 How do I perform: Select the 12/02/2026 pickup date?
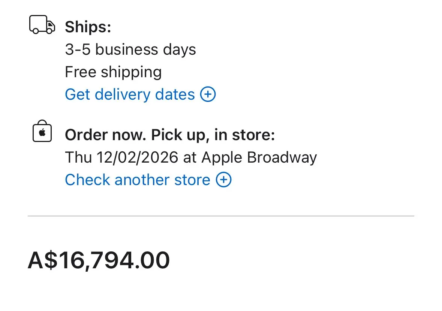click(x=137, y=157)
